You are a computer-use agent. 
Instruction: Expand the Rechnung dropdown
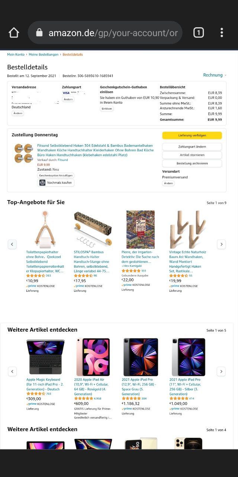(x=215, y=75)
